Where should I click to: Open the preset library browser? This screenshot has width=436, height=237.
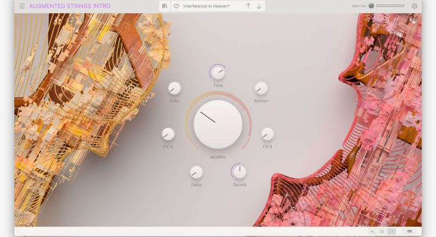tap(165, 6)
